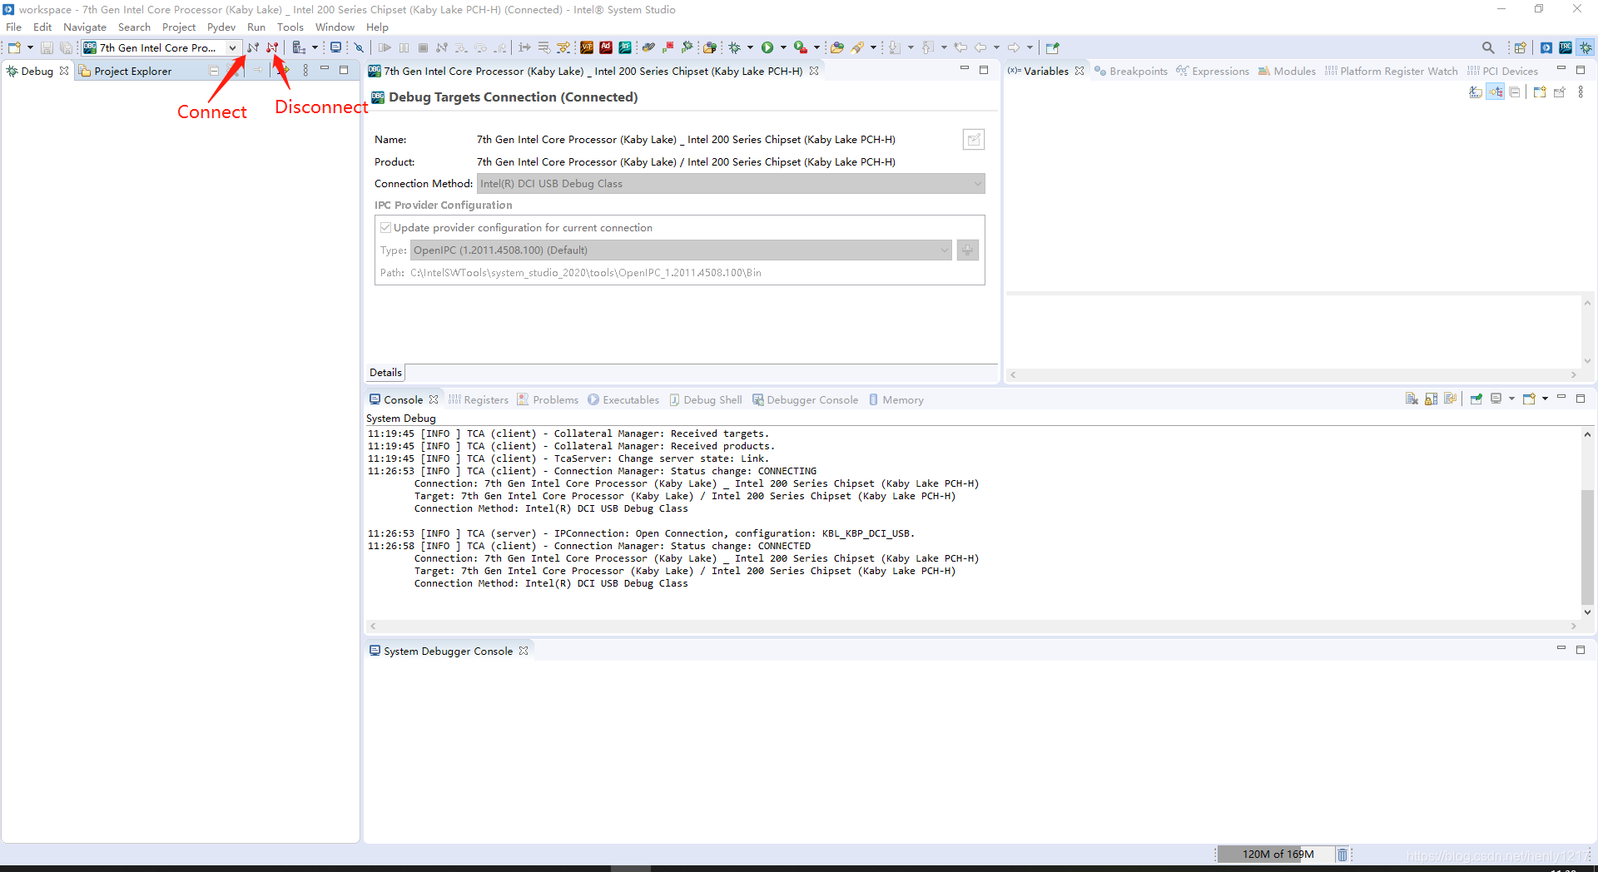The image size is (1598, 872).
Task: Toggle 'Update provider configuration for current connection' checkbox
Action: [385, 227]
